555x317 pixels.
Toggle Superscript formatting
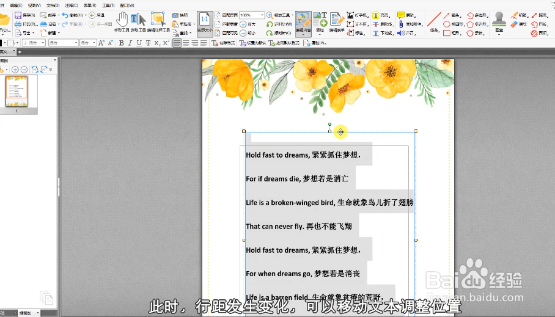[166, 43]
